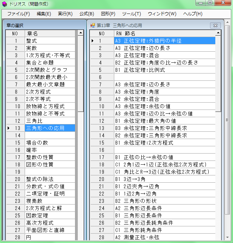Open the ヘルプ(H) menu
This screenshot has height=243, width=233.
tap(193, 14)
